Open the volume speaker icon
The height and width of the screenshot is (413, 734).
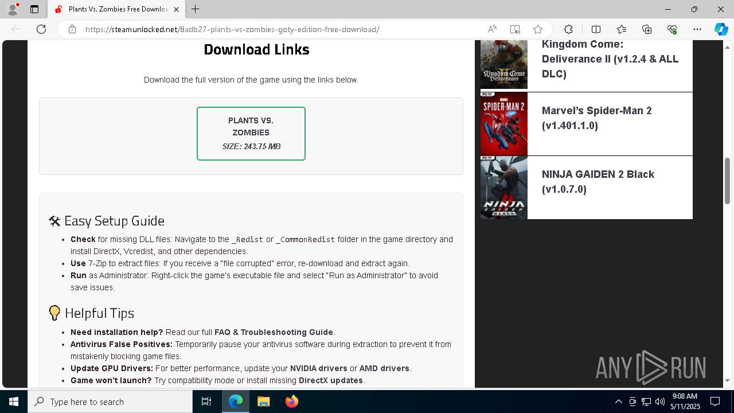[x=659, y=402]
